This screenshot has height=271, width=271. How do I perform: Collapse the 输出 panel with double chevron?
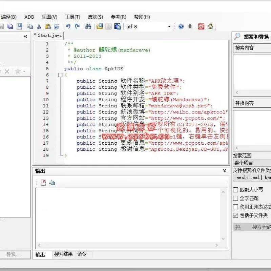coord(225,171)
